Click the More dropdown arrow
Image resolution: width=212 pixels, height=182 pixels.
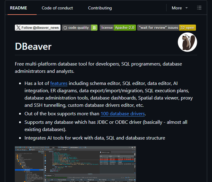[x=187, y=8]
